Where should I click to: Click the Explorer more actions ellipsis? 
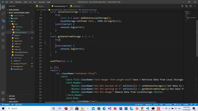pos(31,6)
